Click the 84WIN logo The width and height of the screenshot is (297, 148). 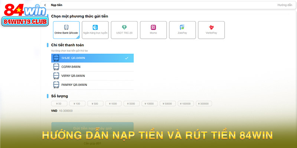25,15
